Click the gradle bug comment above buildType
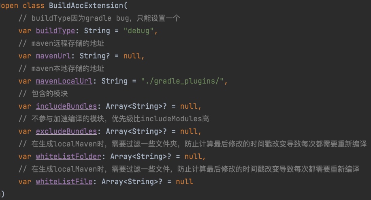 99,18
